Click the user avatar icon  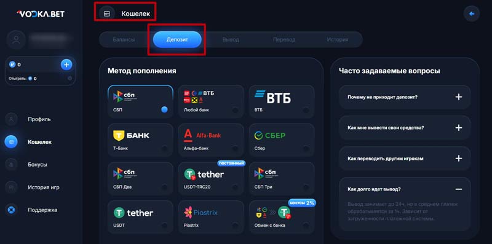(16, 39)
